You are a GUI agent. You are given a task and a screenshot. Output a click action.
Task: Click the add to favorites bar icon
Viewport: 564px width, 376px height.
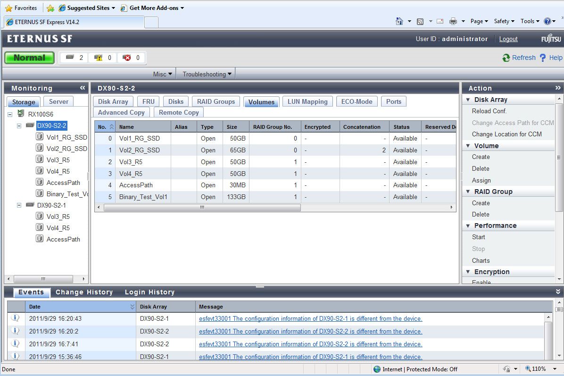[x=50, y=8]
